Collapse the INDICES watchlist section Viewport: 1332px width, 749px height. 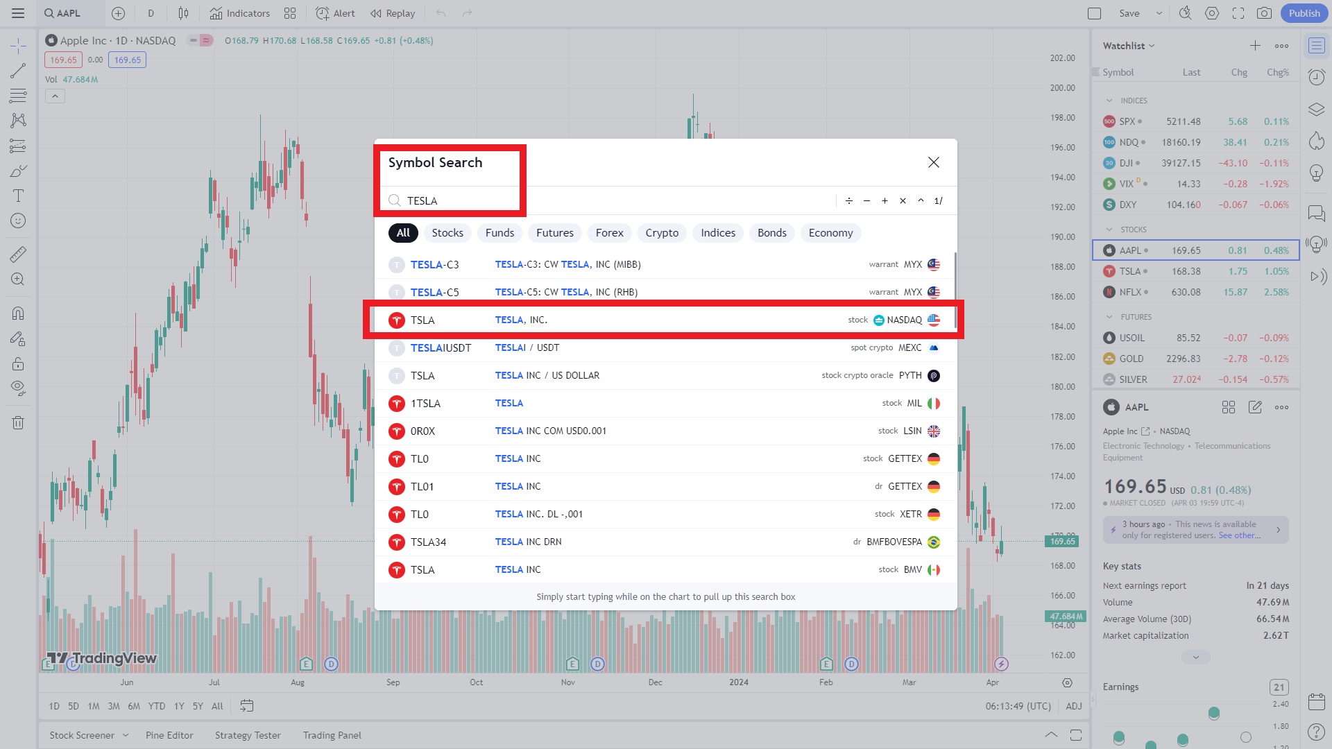(1109, 101)
